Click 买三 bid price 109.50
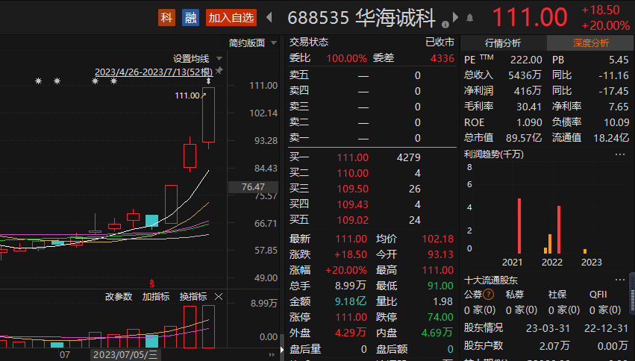635x361 pixels. 352,189
